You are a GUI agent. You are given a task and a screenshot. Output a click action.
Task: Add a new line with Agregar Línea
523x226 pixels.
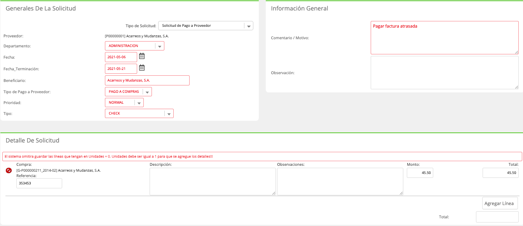500,203
